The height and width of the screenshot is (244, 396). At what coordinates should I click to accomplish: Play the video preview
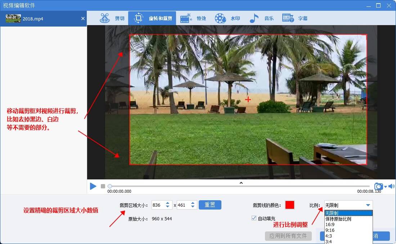click(93, 186)
